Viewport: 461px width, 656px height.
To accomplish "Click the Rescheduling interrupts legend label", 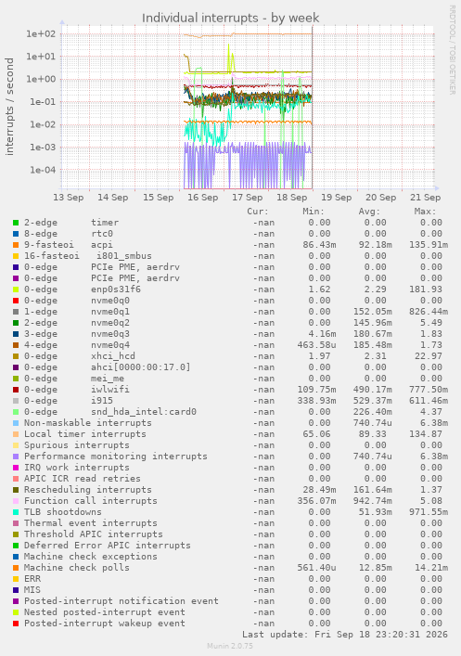I will coord(88,490).
